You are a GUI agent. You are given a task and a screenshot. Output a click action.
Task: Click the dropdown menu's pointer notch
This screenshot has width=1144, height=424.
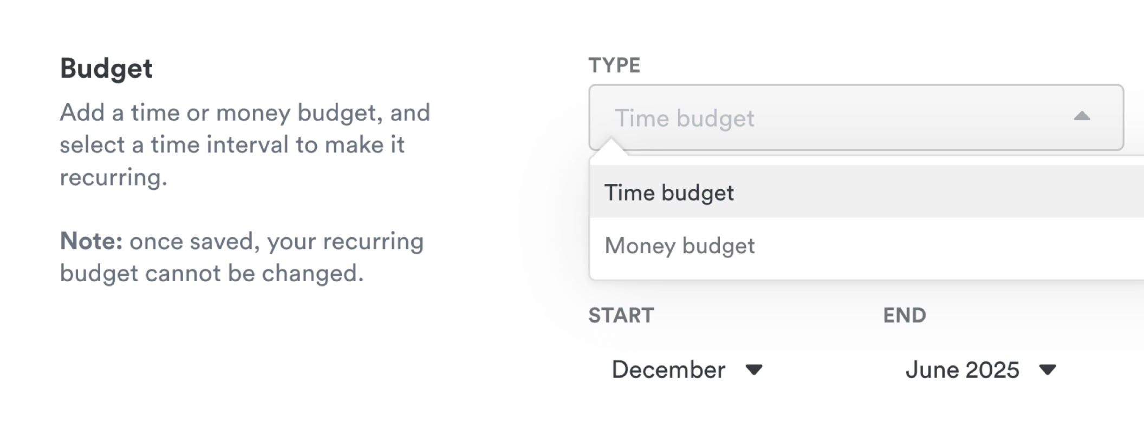tap(610, 146)
